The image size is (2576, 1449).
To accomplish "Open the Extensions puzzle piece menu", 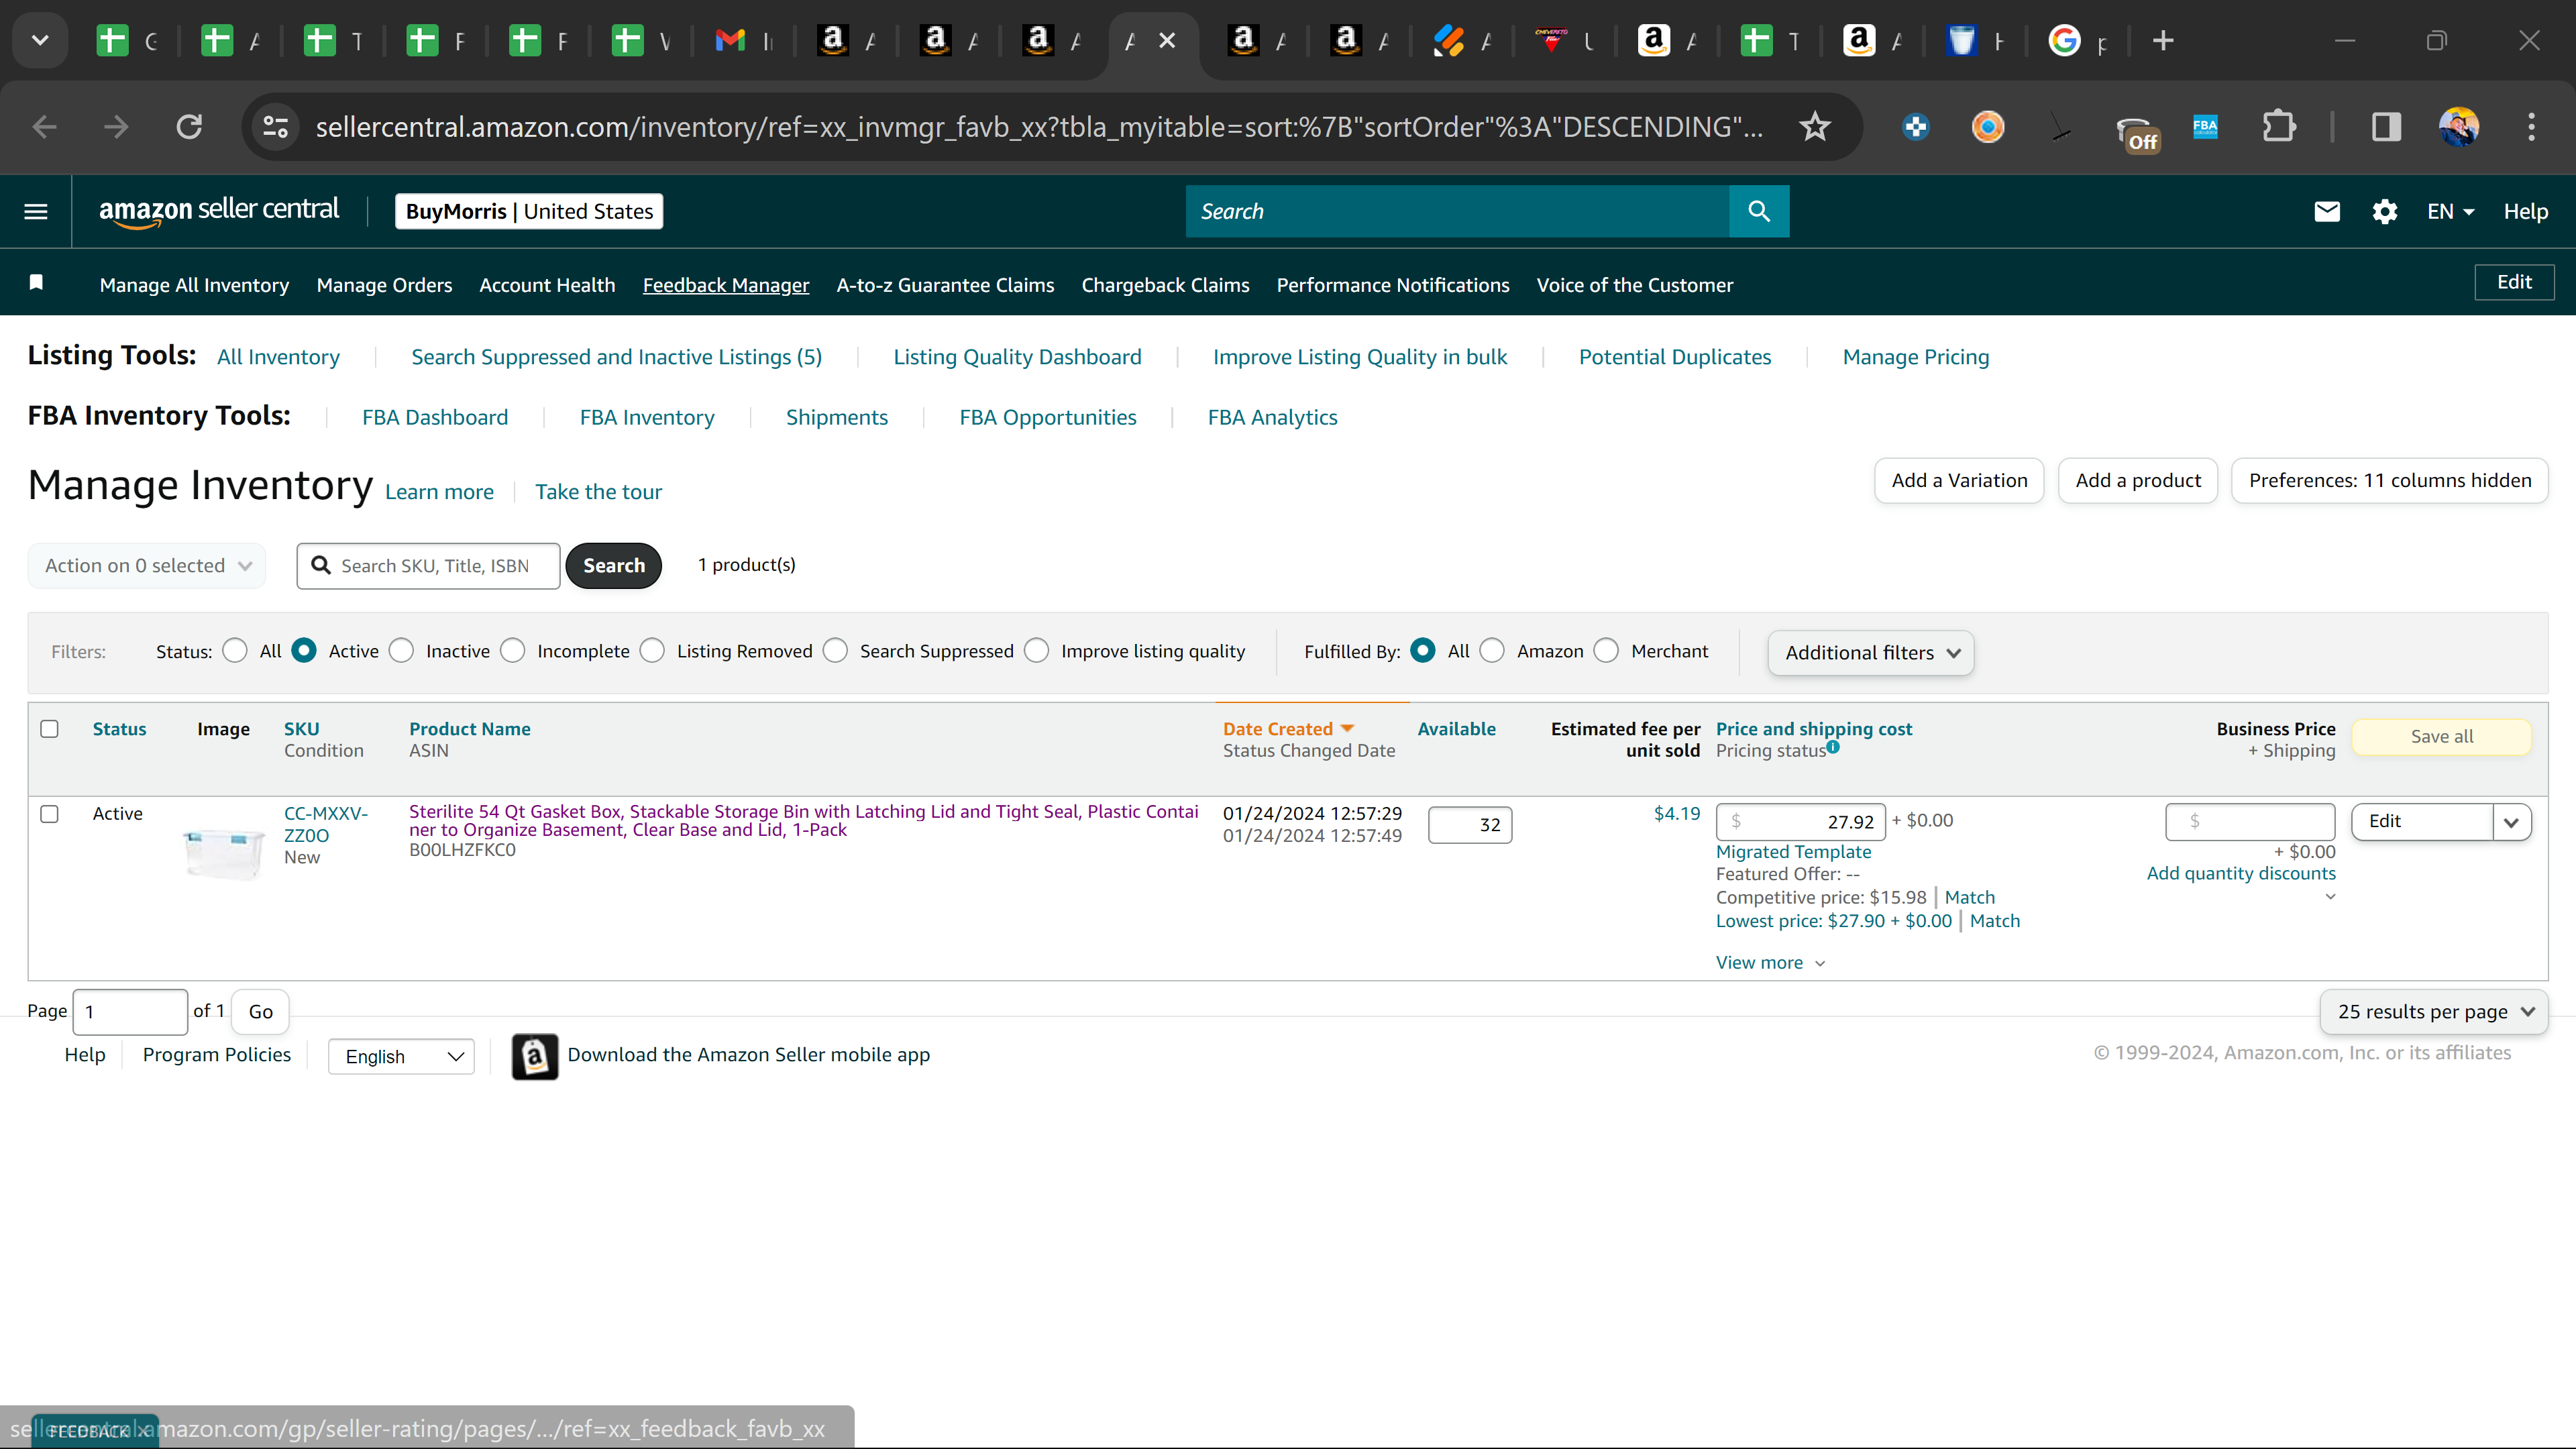I will point(2279,127).
